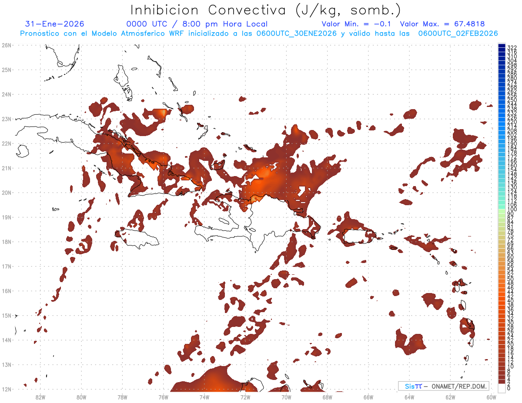The image size is (522, 403).
Task: Click the 78W longitude label
Action: [122, 397]
